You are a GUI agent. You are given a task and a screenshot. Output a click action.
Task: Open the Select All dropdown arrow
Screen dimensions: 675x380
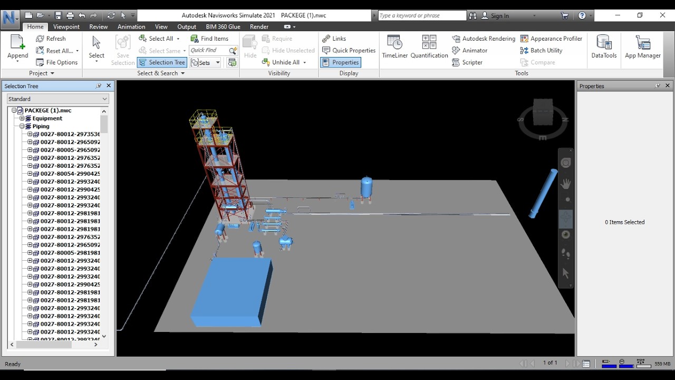[x=178, y=39]
